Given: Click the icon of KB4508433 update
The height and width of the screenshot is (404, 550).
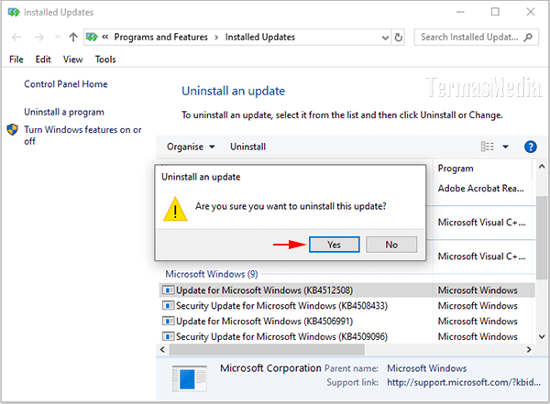Looking at the screenshot, I should click(x=168, y=306).
